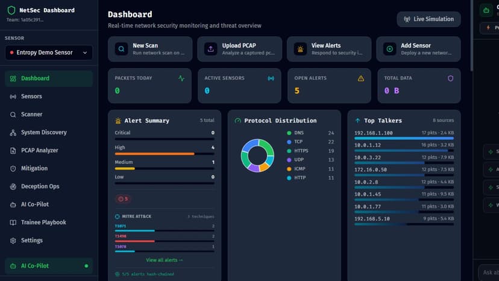Follow the View all alerts link
The image size is (499, 281).
(165, 260)
